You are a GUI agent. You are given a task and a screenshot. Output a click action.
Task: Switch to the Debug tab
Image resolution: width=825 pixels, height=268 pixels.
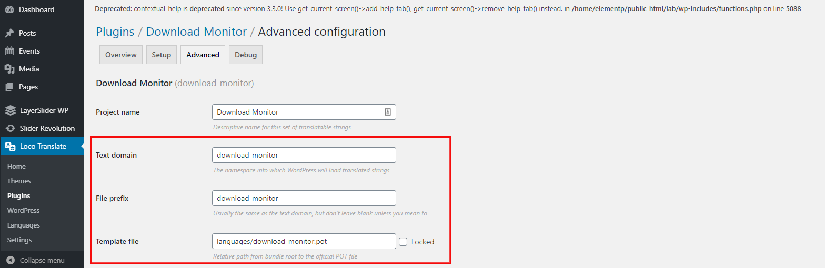point(246,55)
